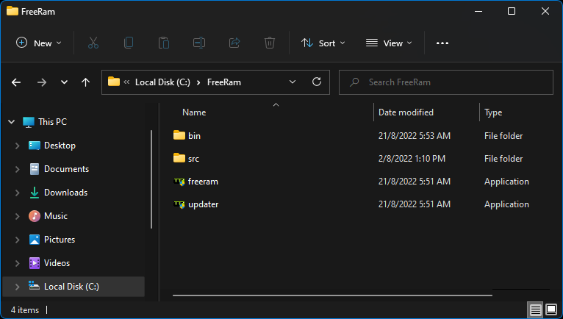Expand the Music tree node
This screenshot has height=319, width=563.
(17, 216)
